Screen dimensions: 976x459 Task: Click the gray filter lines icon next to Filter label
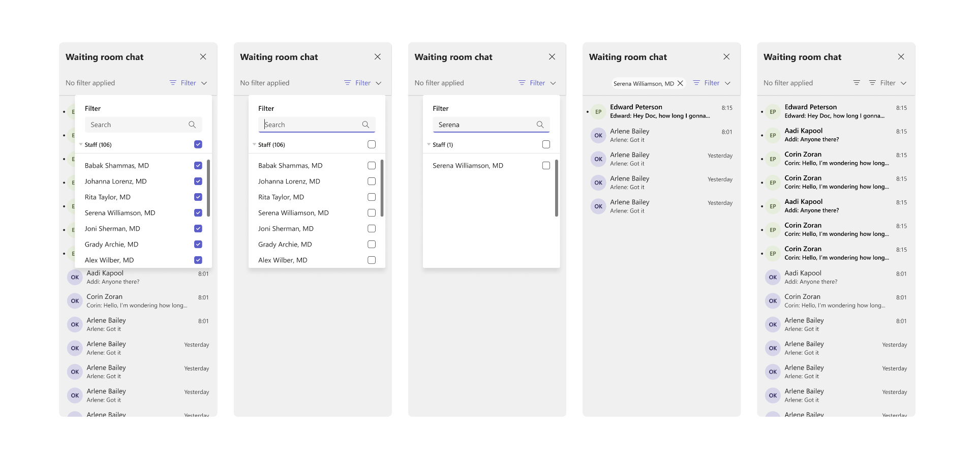pyautogui.click(x=872, y=83)
